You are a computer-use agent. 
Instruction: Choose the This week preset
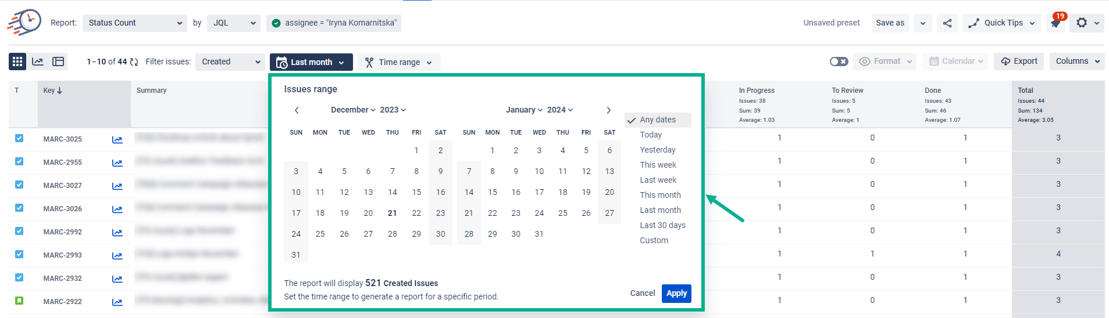[x=658, y=165]
